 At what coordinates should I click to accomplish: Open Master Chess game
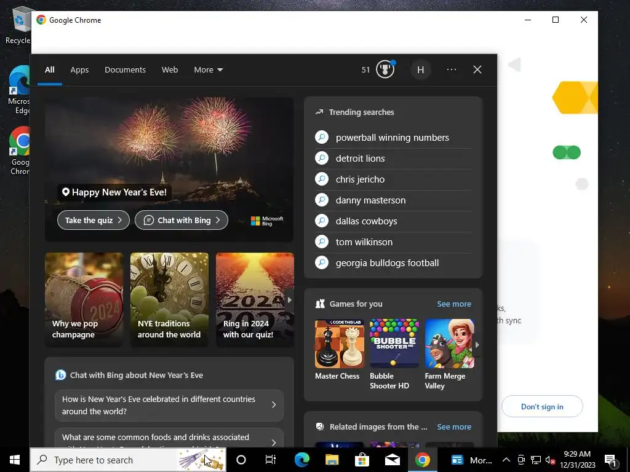click(339, 350)
